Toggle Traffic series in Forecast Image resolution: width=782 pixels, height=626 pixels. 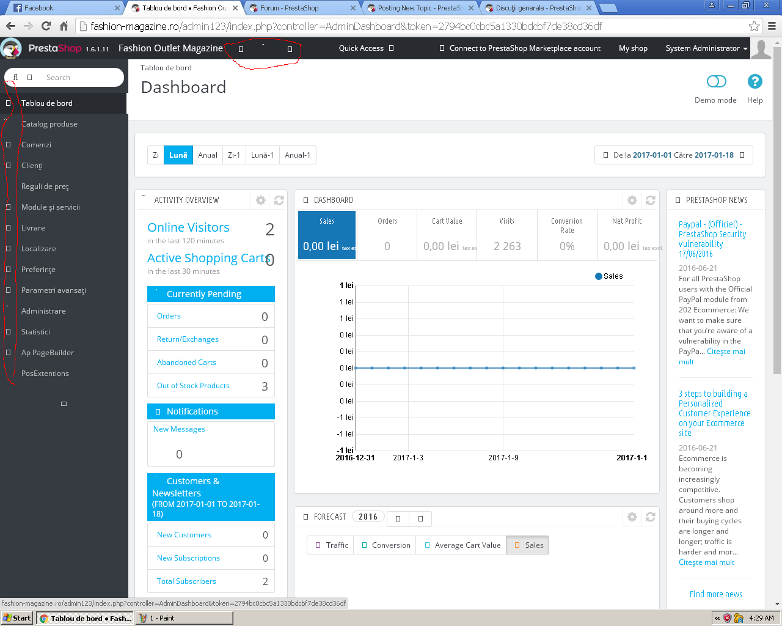pos(332,545)
